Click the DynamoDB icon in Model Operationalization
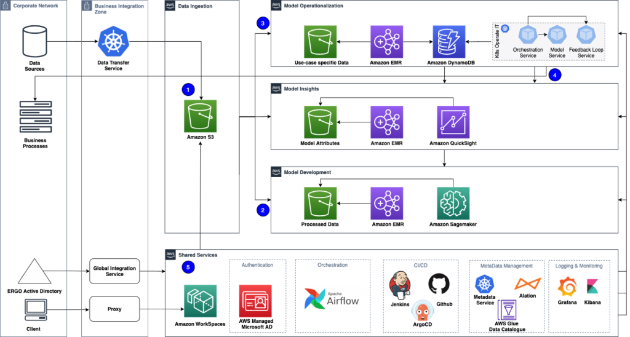 449,42
